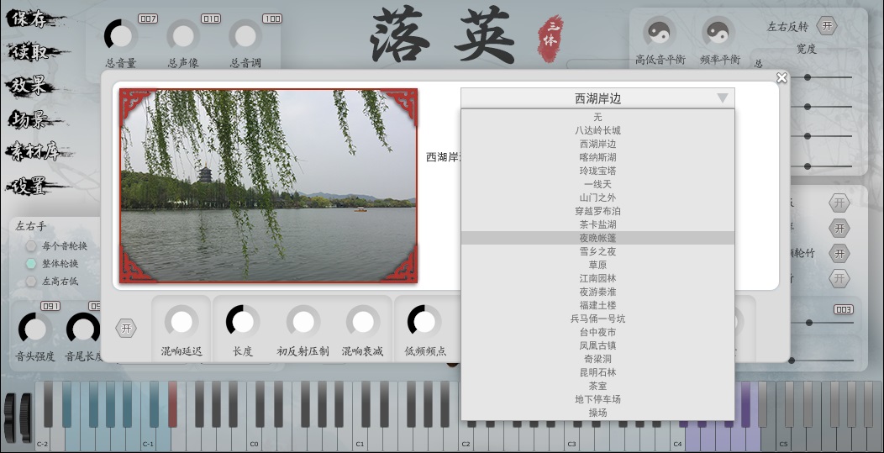
Task: Open the 场景 scene page
Action: [33, 119]
